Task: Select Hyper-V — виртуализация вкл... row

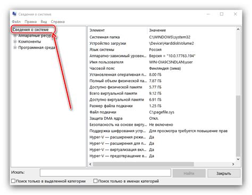Action: click(x=162, y=150)
